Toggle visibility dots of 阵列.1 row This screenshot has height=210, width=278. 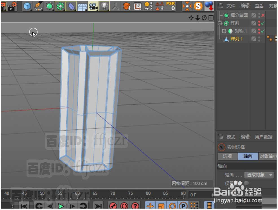pyautogui.click(x=259, y=39)
